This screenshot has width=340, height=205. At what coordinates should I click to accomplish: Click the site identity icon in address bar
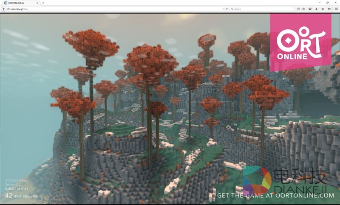coord(7,8)
